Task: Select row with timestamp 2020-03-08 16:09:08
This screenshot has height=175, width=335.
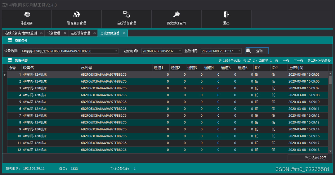Action: pos(168,95)
